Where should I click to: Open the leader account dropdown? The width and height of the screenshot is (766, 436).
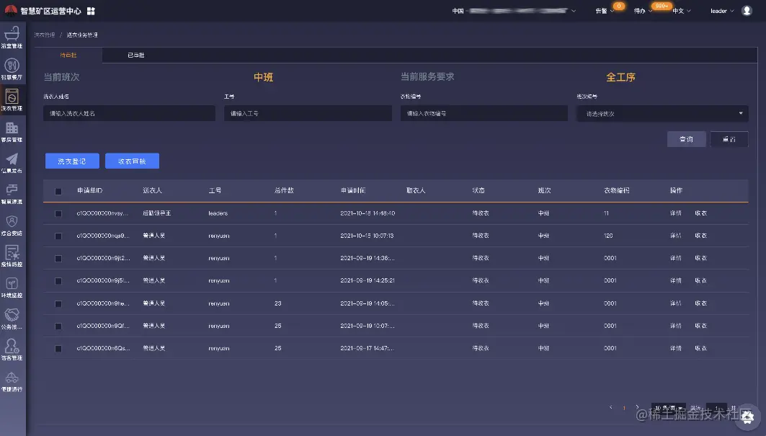click(x=722, y=11)
